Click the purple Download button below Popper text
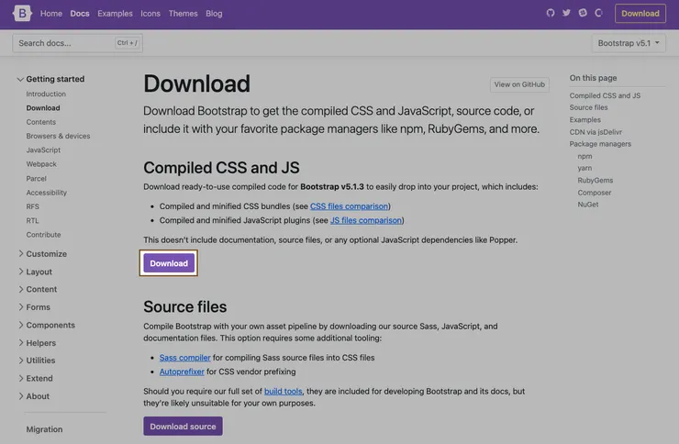Image resolution: width=679 pixels, height=444 pixels. point(169,263)
